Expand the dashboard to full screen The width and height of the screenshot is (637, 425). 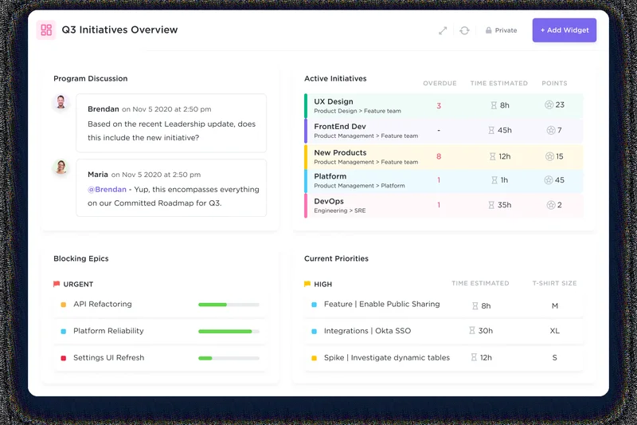[x=443, y=30]
